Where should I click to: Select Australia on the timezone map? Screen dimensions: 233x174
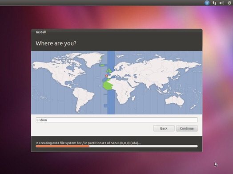(175, 101)
